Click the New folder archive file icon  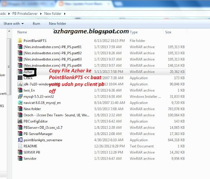(20, 109)
